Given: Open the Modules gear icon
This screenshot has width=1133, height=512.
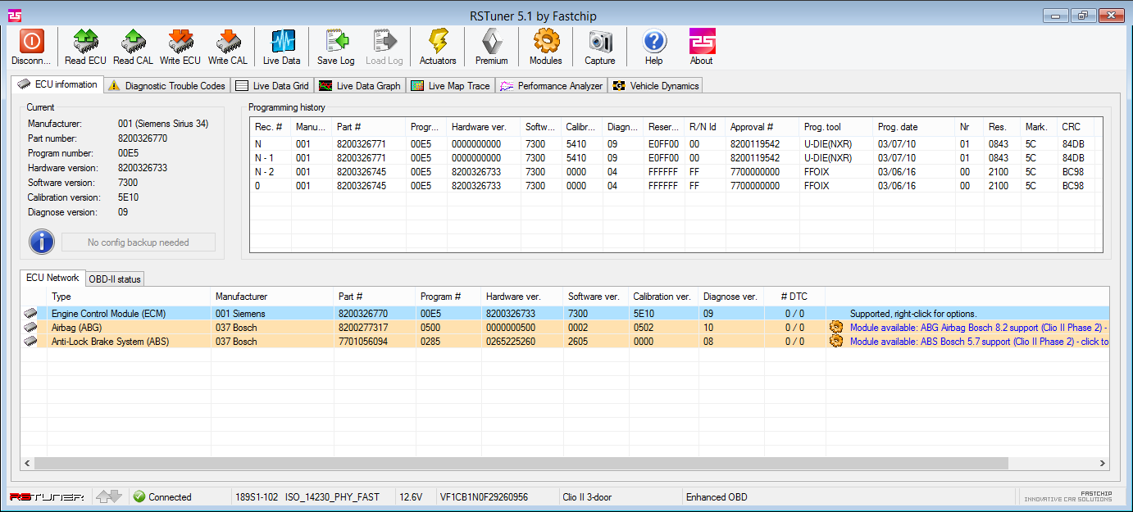Looking at the screenshot, I should [x=545, y=47].
